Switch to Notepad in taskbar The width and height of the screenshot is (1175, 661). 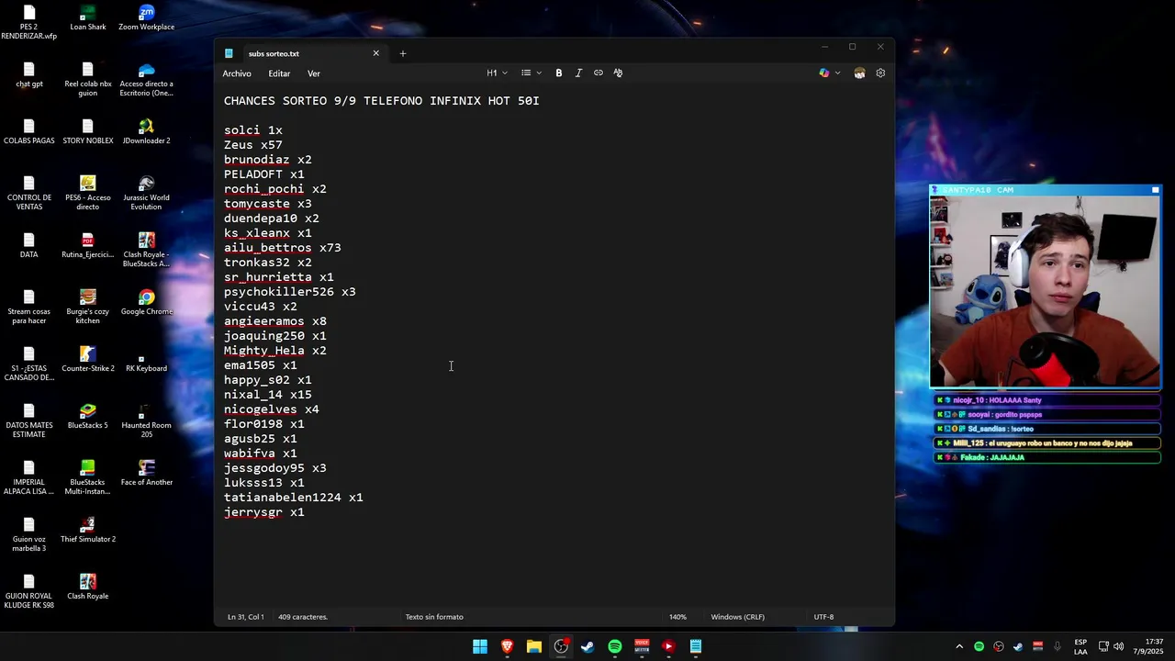pyautogui.click(x=696, y=646)
